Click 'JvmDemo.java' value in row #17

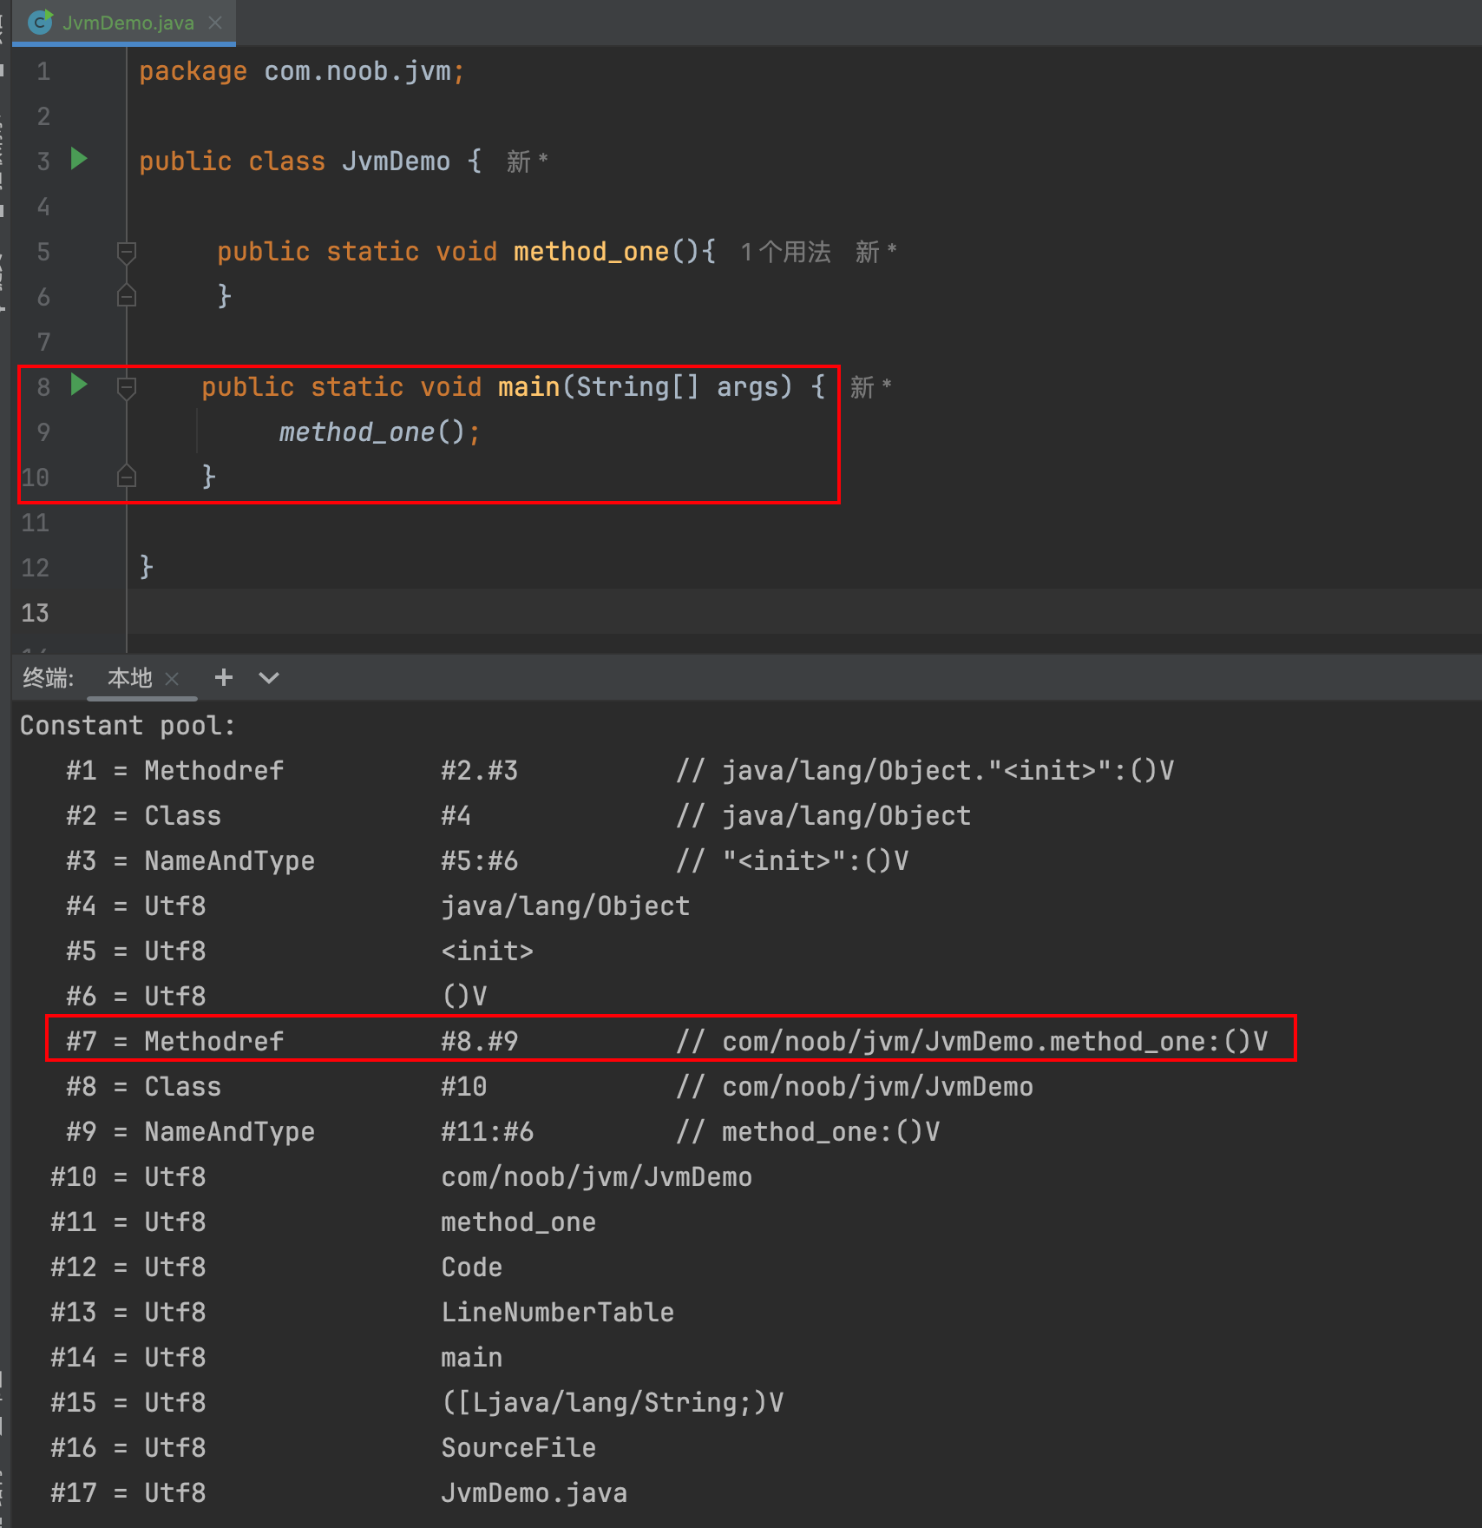point(534,1493)
